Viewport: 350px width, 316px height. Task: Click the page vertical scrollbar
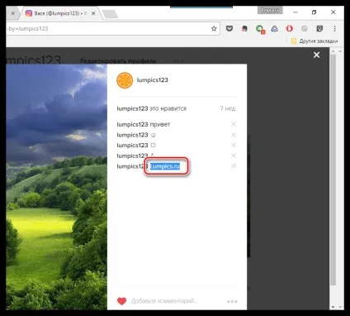[x=333, y=170]
